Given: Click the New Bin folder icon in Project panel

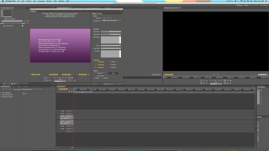Looking at the screenshot, I should (12, 84).
